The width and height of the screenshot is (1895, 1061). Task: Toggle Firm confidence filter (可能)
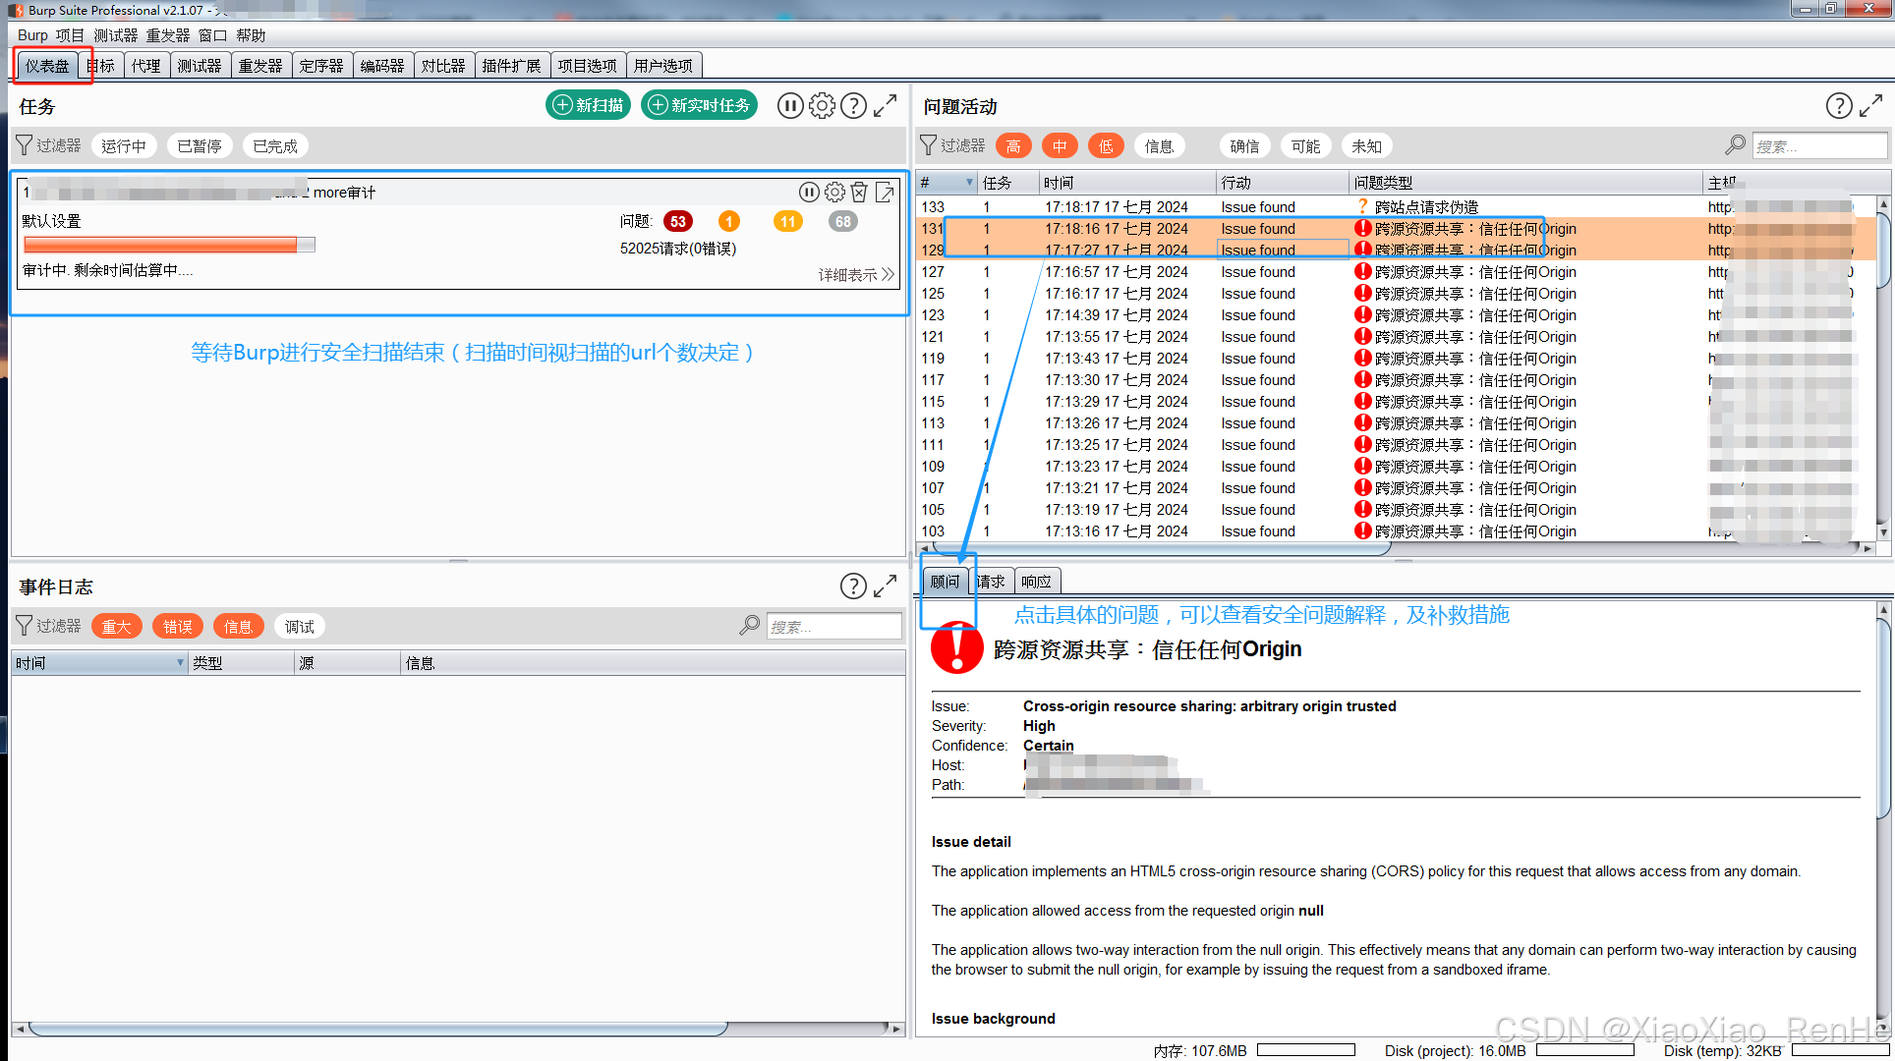click(x=1306, y=145)
